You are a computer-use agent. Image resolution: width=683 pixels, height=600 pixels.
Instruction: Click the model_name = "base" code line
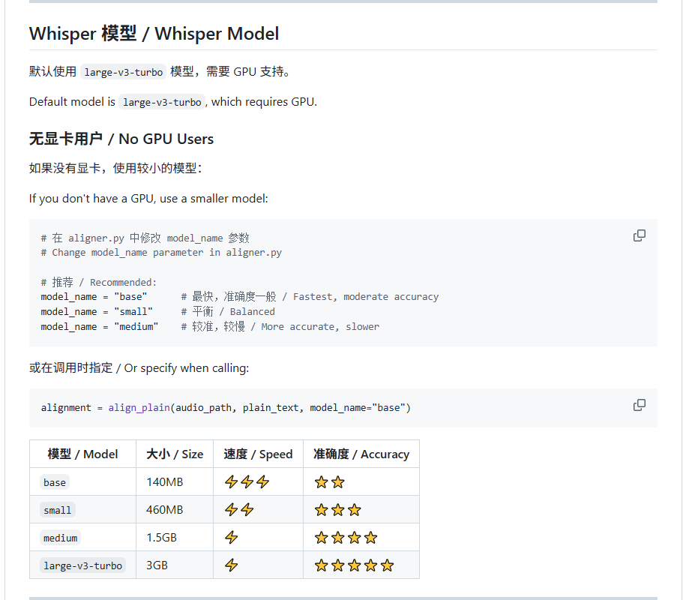pyautogui.click(x=94, y=297)
